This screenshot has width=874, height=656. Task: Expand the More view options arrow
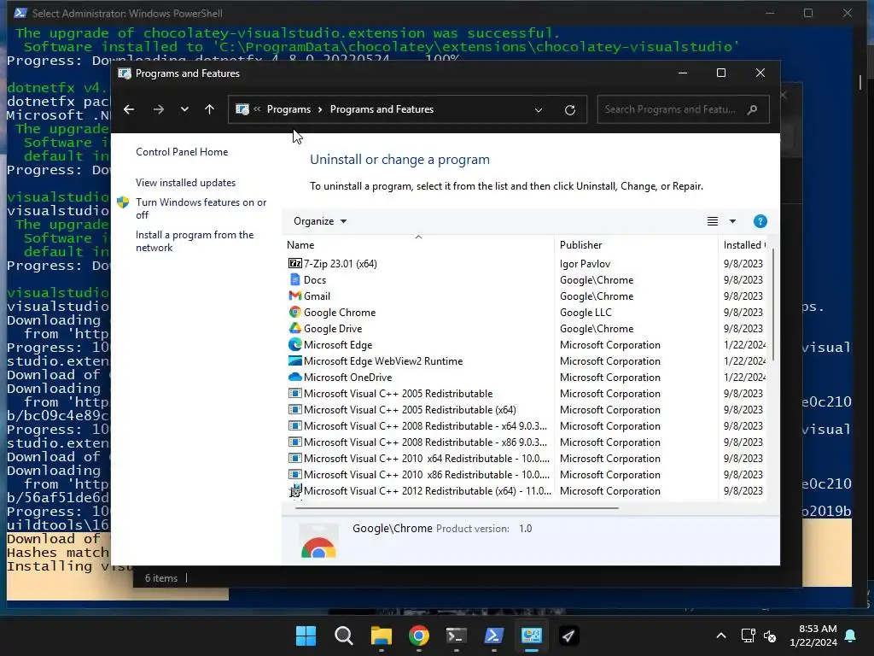732,221
